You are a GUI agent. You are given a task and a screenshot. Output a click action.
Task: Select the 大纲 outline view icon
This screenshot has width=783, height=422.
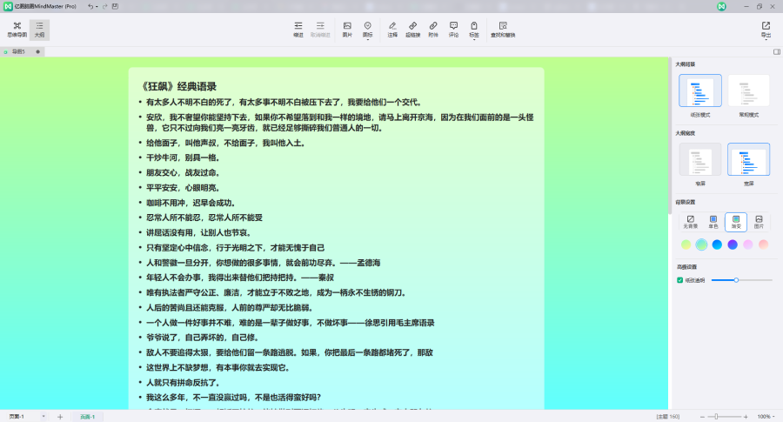[x=40, y=30]
